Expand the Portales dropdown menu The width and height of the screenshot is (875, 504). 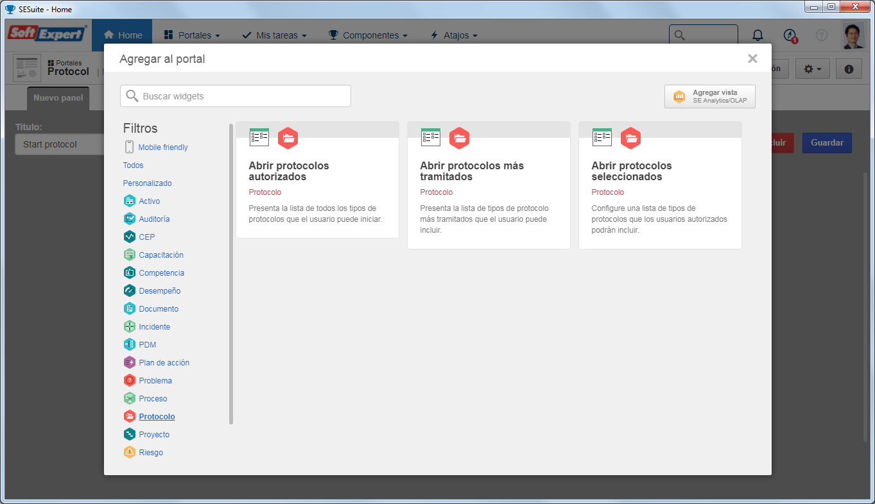[192, 35]
